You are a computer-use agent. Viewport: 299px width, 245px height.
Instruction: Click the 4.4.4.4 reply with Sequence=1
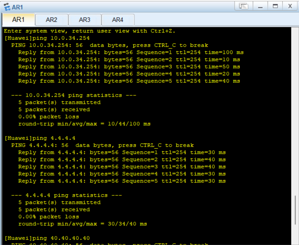122,152
